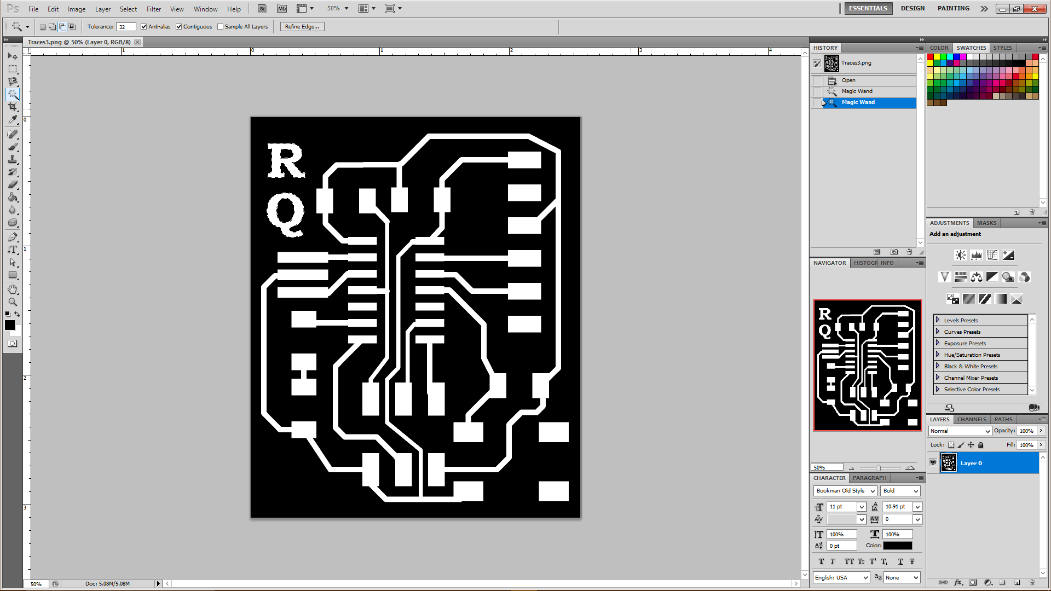
Task: Switch to the Channels tab
Action: pos(972,419)
